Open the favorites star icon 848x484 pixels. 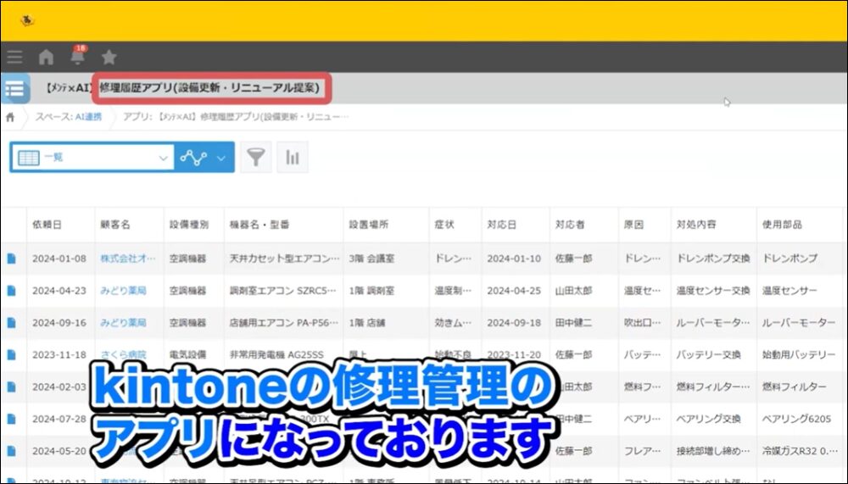(x=109, y=58)
